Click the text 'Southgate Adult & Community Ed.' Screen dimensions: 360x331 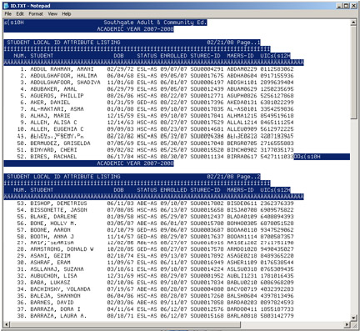pyautogui.click(x=155, y=23)
